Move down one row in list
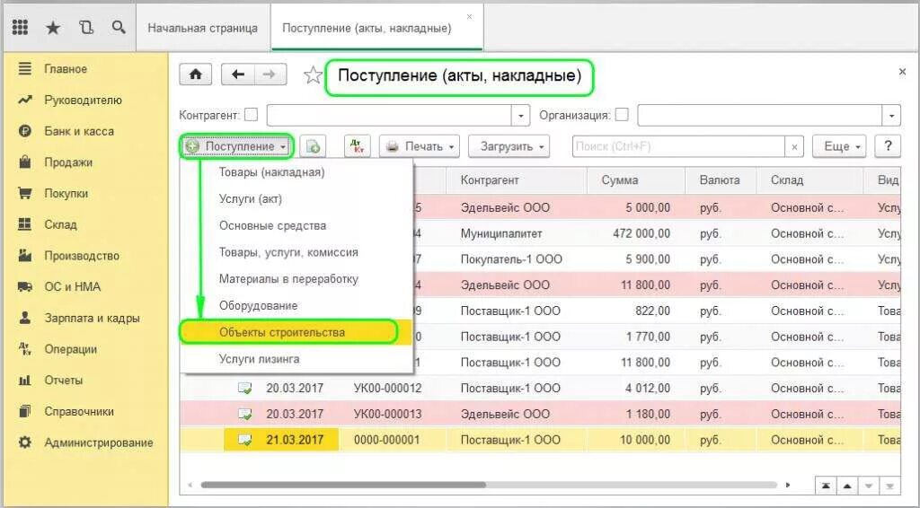The height and width of the screenshot is (508, 920). pyautogui.click(x=869, y=486)
